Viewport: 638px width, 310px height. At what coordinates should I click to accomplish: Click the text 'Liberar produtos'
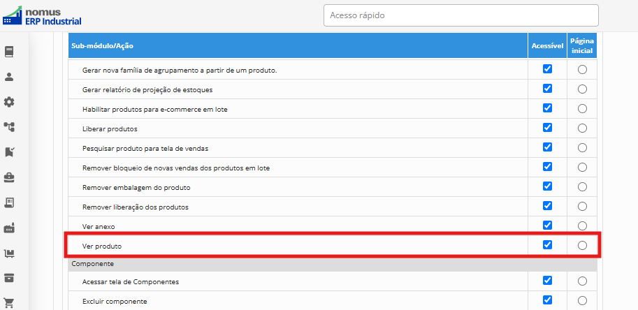tap(110, 128)
